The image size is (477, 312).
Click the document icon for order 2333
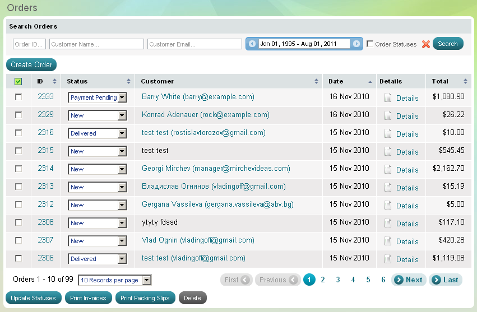click(388, 97)
